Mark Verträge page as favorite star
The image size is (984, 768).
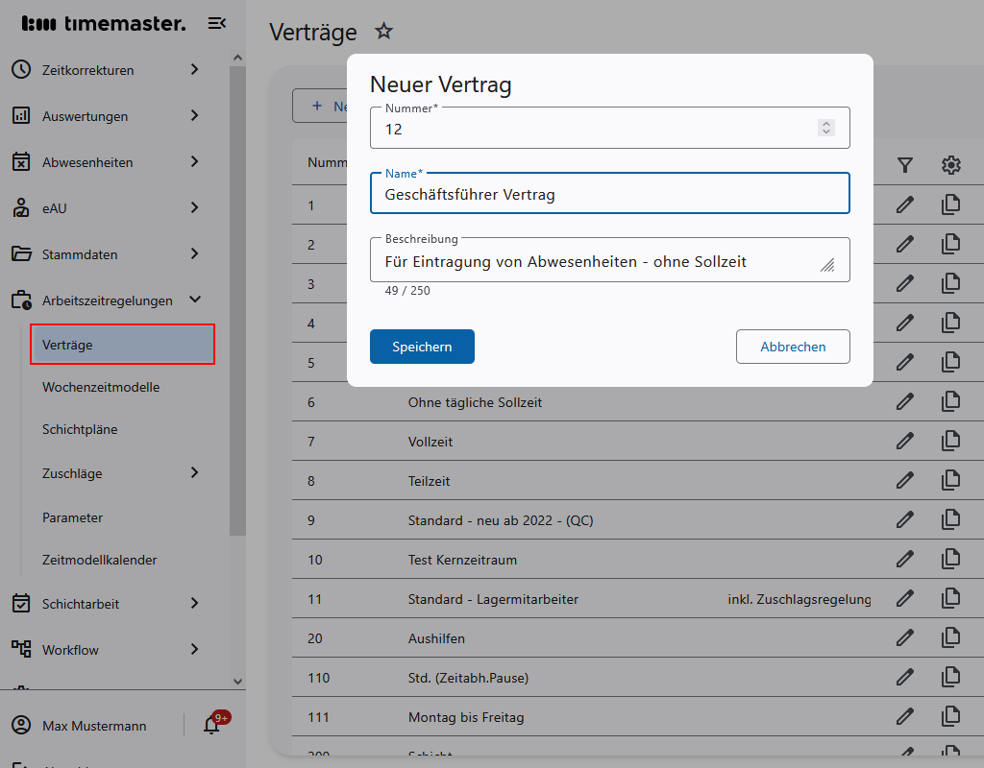[x=383, y=32]
